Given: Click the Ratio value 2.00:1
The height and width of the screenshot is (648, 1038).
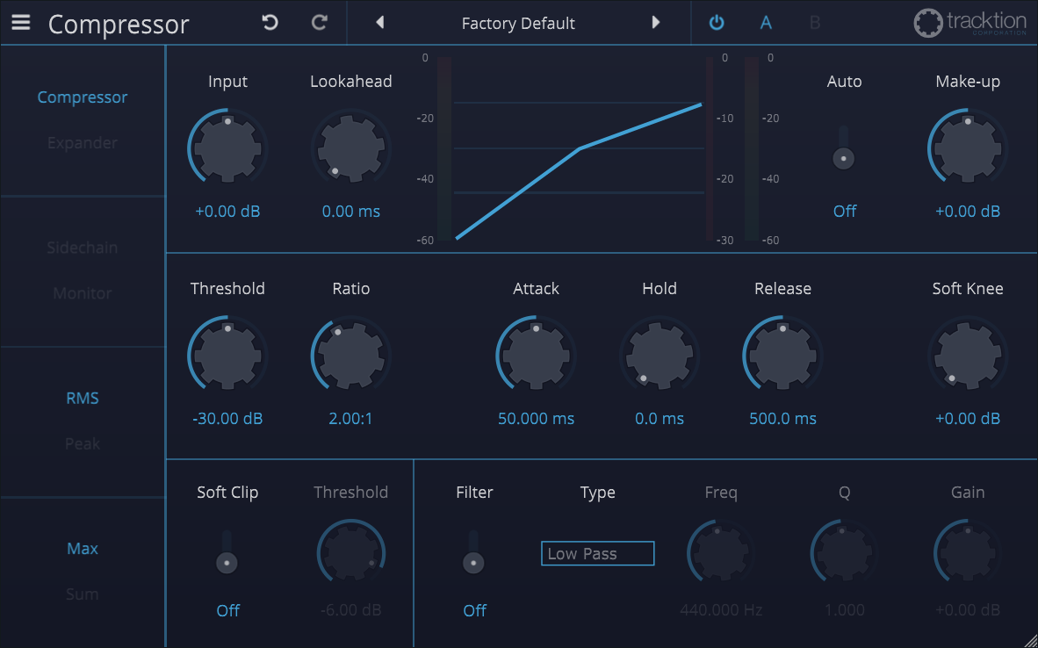Looking at the screenshot, I should pyautogui.click(x=350, y=419).
